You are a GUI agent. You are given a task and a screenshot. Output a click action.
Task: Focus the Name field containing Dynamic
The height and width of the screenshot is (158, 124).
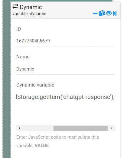click(x=65, y=69)
